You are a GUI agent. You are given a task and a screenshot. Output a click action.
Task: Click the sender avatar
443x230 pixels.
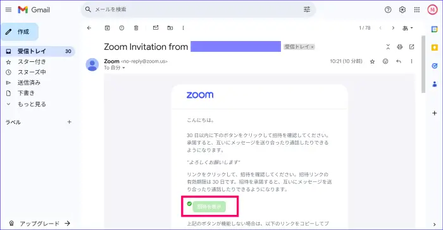(92, 64)
